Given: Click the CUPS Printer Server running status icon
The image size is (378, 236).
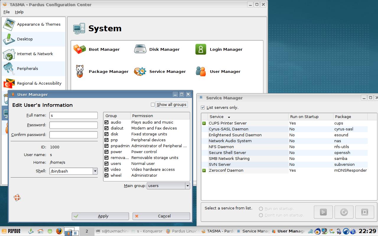Looking at the screenshot, I should (x=204, y=123).
